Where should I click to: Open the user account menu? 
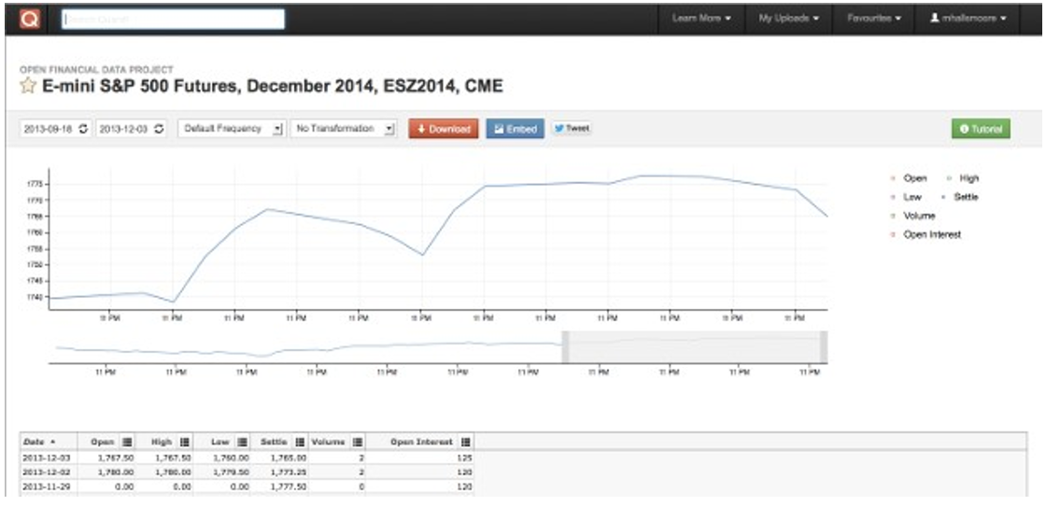[968, 19]
